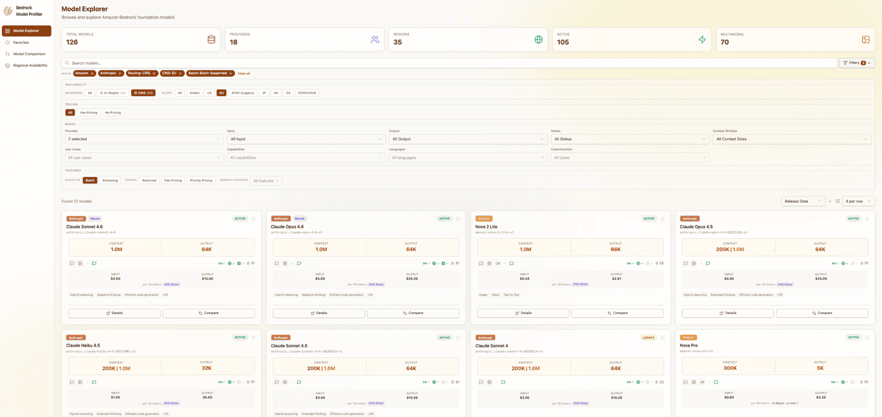Open Details for Claude Opus 4.6

pos(319,313)
